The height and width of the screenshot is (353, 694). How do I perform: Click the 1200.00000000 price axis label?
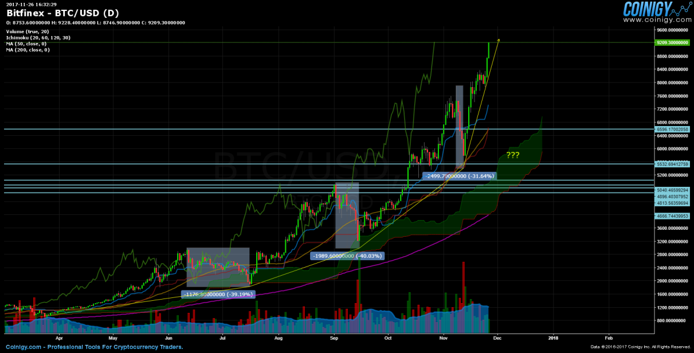pos(673,307)
